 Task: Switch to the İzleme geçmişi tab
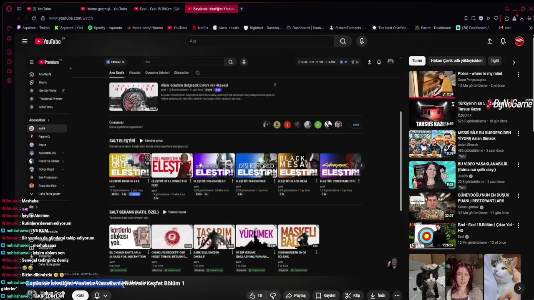[x=104, y=9]
